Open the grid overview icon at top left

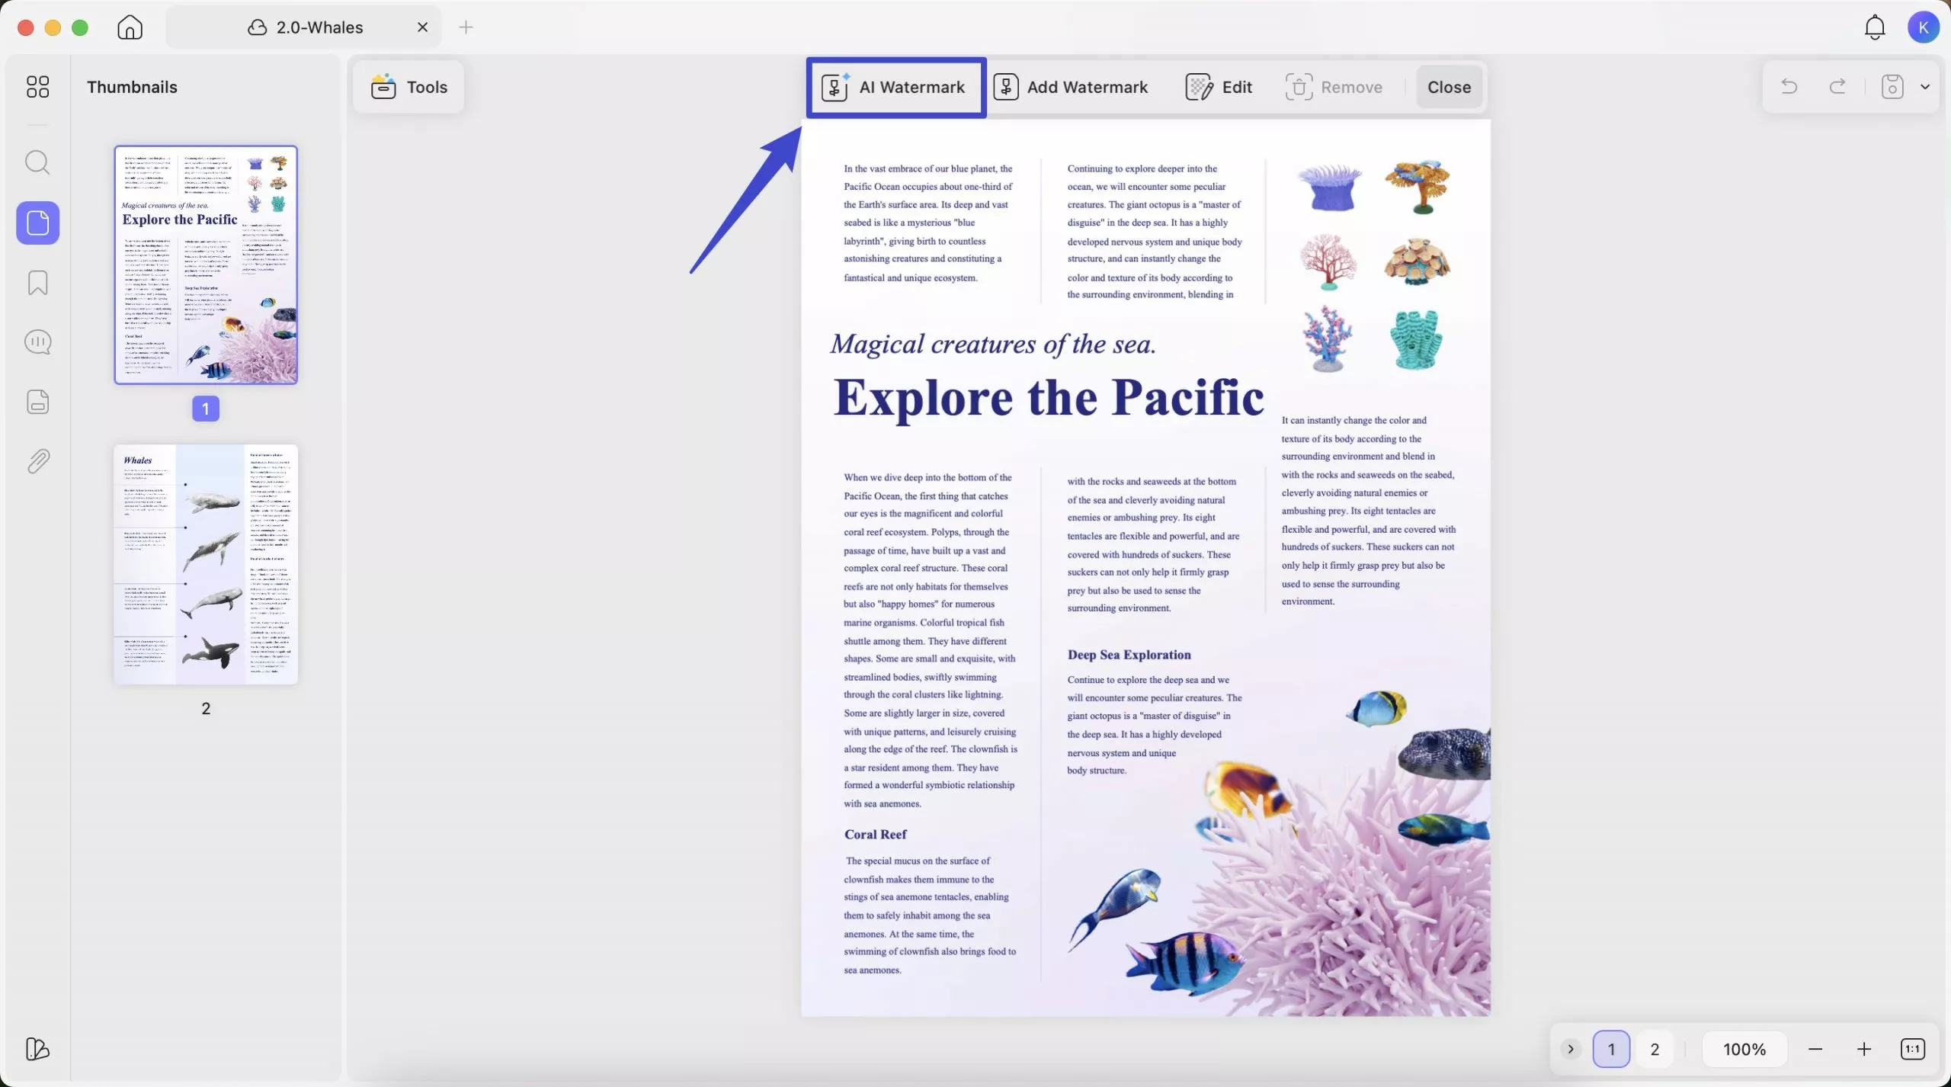click(x=37, y=87)
